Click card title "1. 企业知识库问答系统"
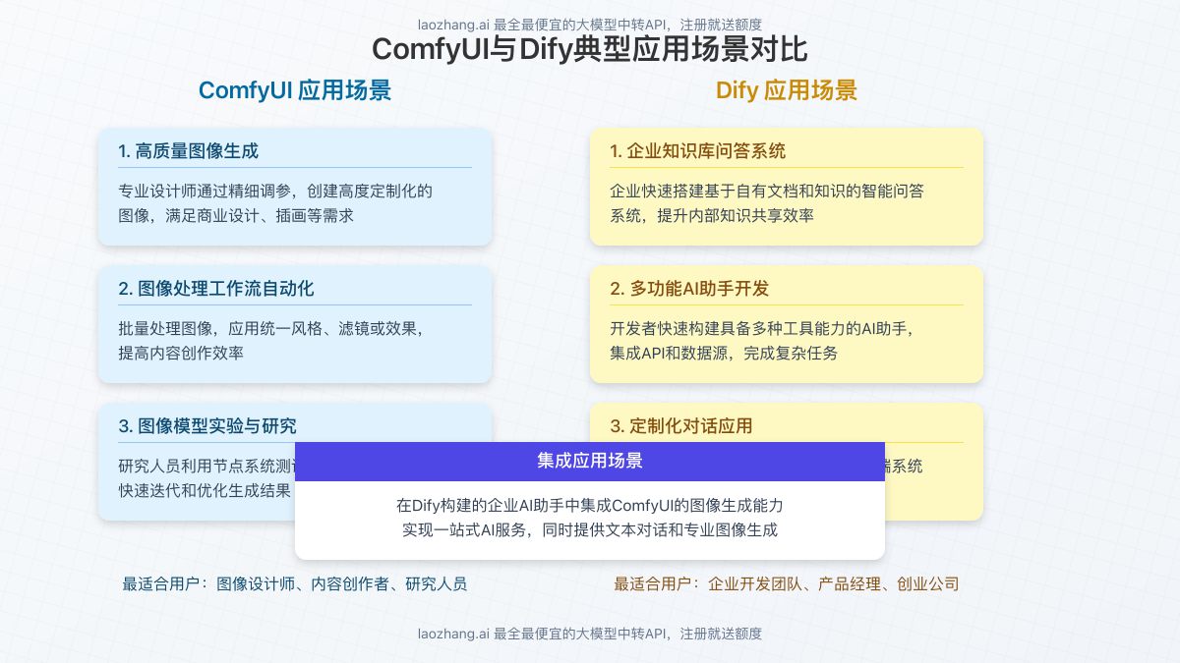 (697, 151)
